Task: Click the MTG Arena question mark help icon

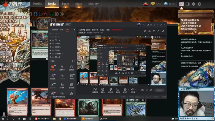Action: (193, 4)
